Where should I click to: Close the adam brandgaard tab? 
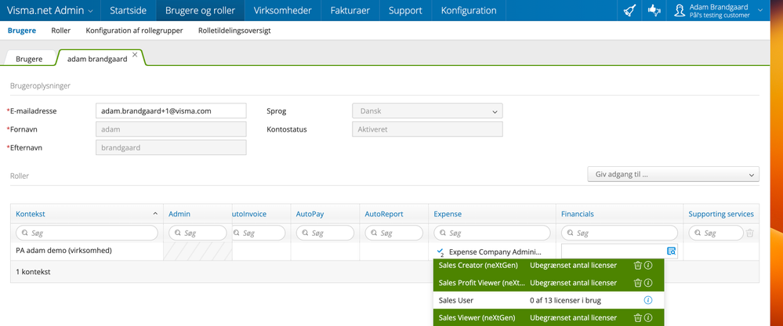pos(135,54)
